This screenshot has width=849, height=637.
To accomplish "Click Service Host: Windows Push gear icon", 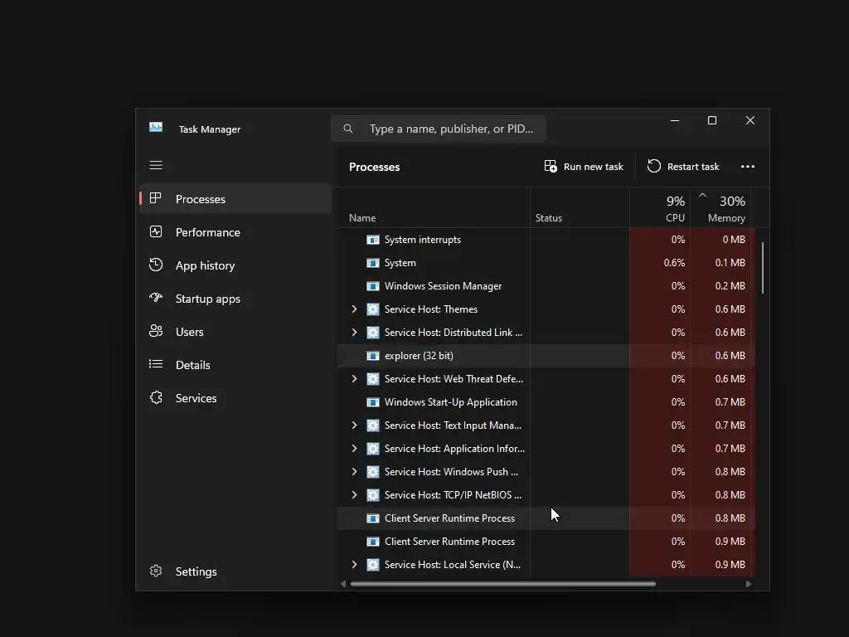I will coord(373,472).
